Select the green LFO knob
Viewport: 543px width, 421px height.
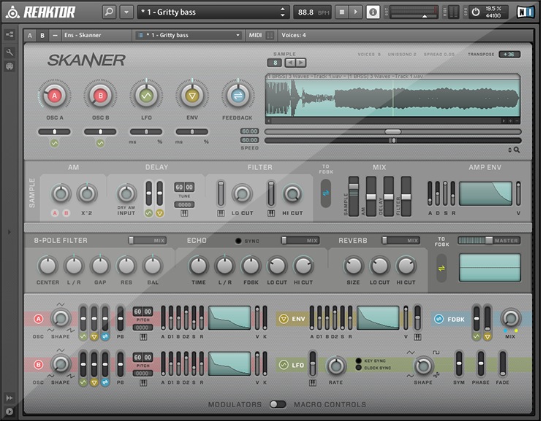click(146, 96)
